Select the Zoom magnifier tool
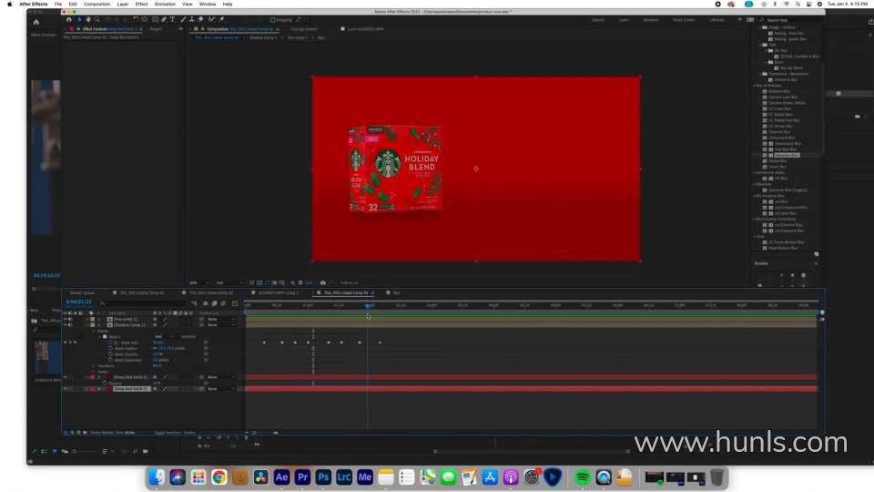The image size is (874, 492). pos(97,19)
